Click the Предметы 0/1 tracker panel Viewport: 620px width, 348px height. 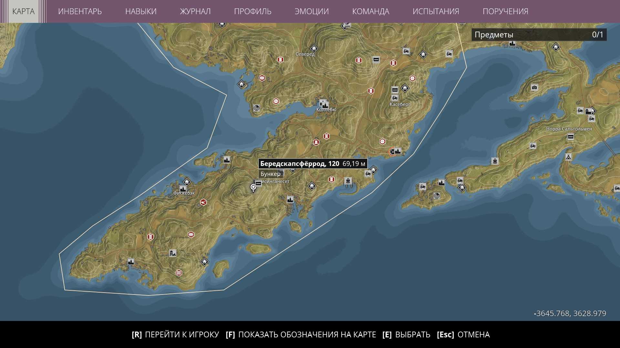(539, 35)
